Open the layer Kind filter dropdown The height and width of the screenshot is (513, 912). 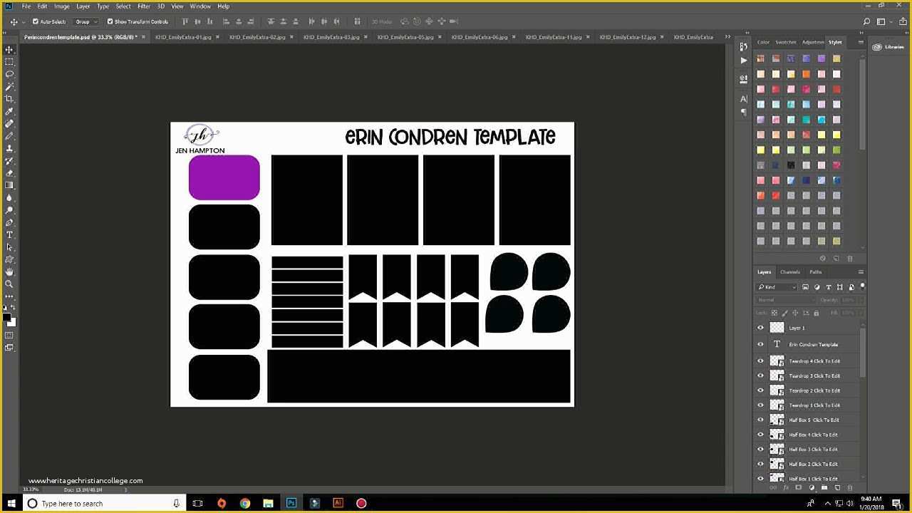777,287
